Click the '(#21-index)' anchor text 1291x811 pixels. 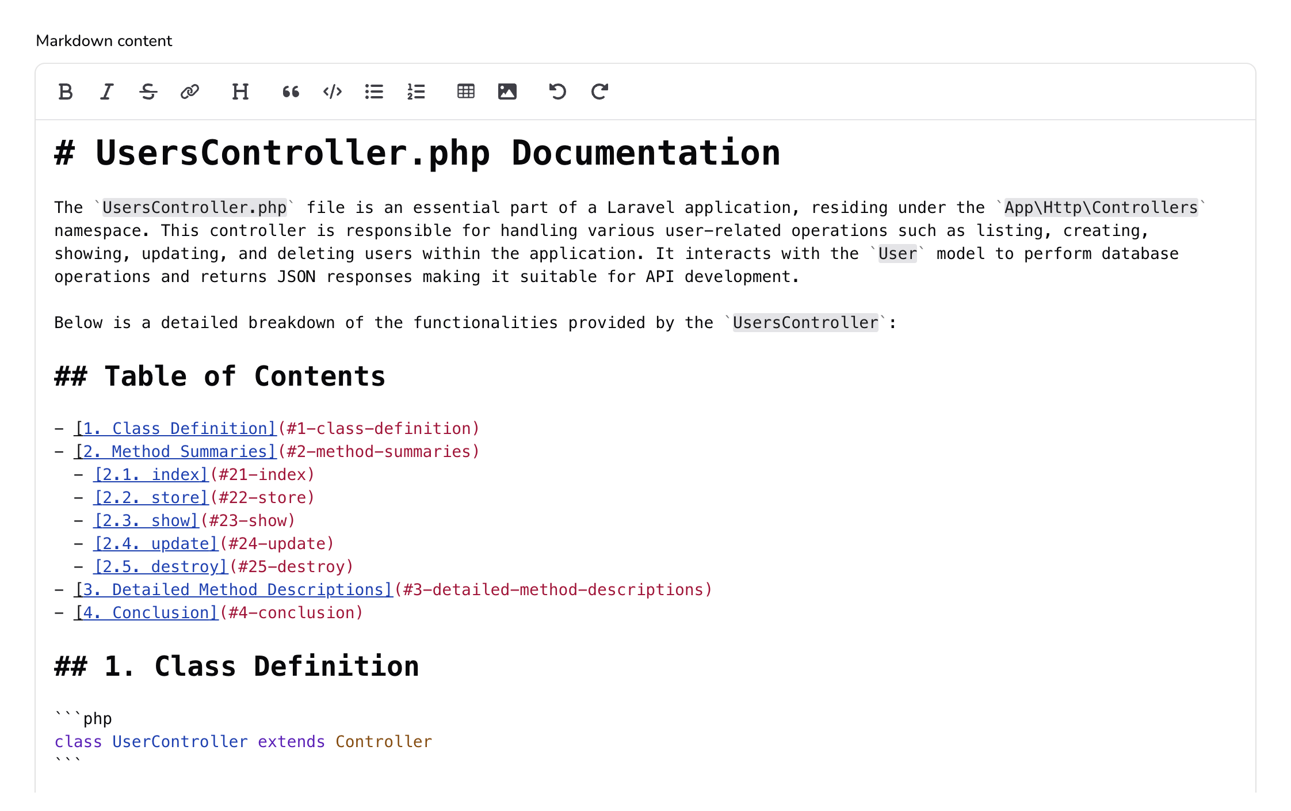(x=262, y=475)
